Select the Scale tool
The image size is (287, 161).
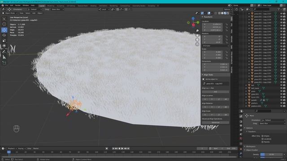pyautogui.click(x=4, y=41)
